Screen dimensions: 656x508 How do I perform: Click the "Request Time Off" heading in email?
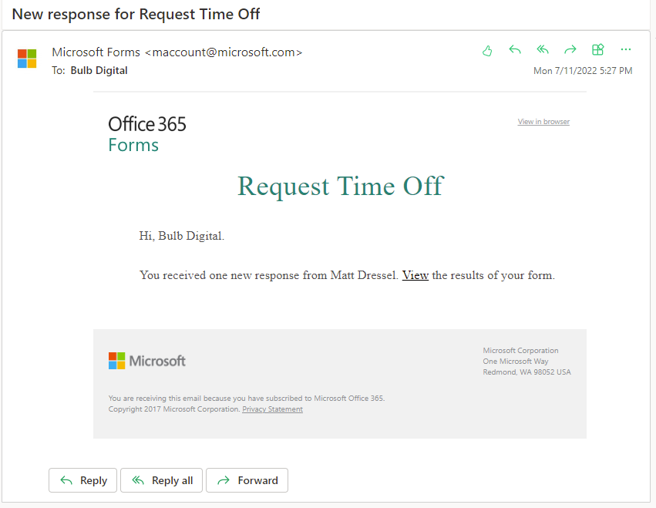340,186
